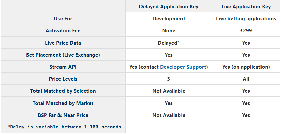Click the Delayed* price data cell
Viewport: 281px width, 134px height.
point(169,43)
